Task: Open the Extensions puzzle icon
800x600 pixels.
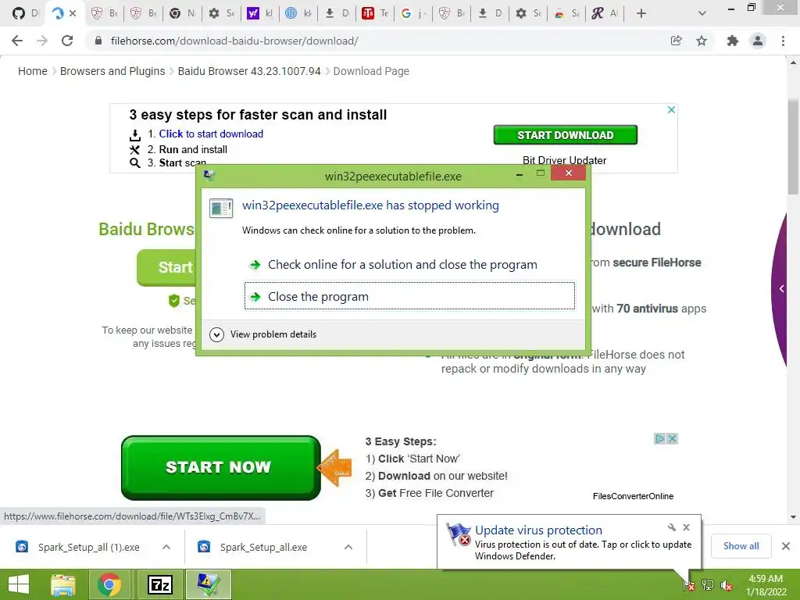Action: (733, 41)
